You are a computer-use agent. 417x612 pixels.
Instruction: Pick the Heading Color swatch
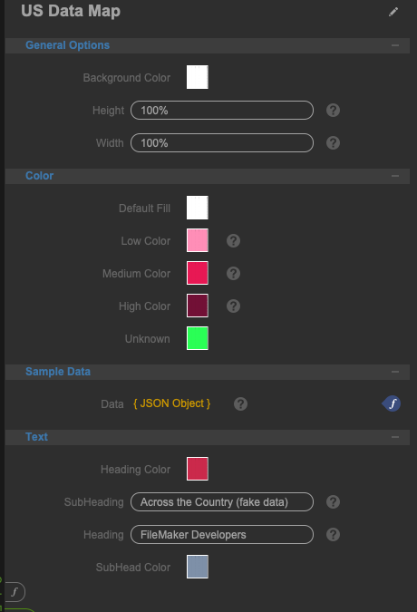pyautogui.click(x=198, y=469)
